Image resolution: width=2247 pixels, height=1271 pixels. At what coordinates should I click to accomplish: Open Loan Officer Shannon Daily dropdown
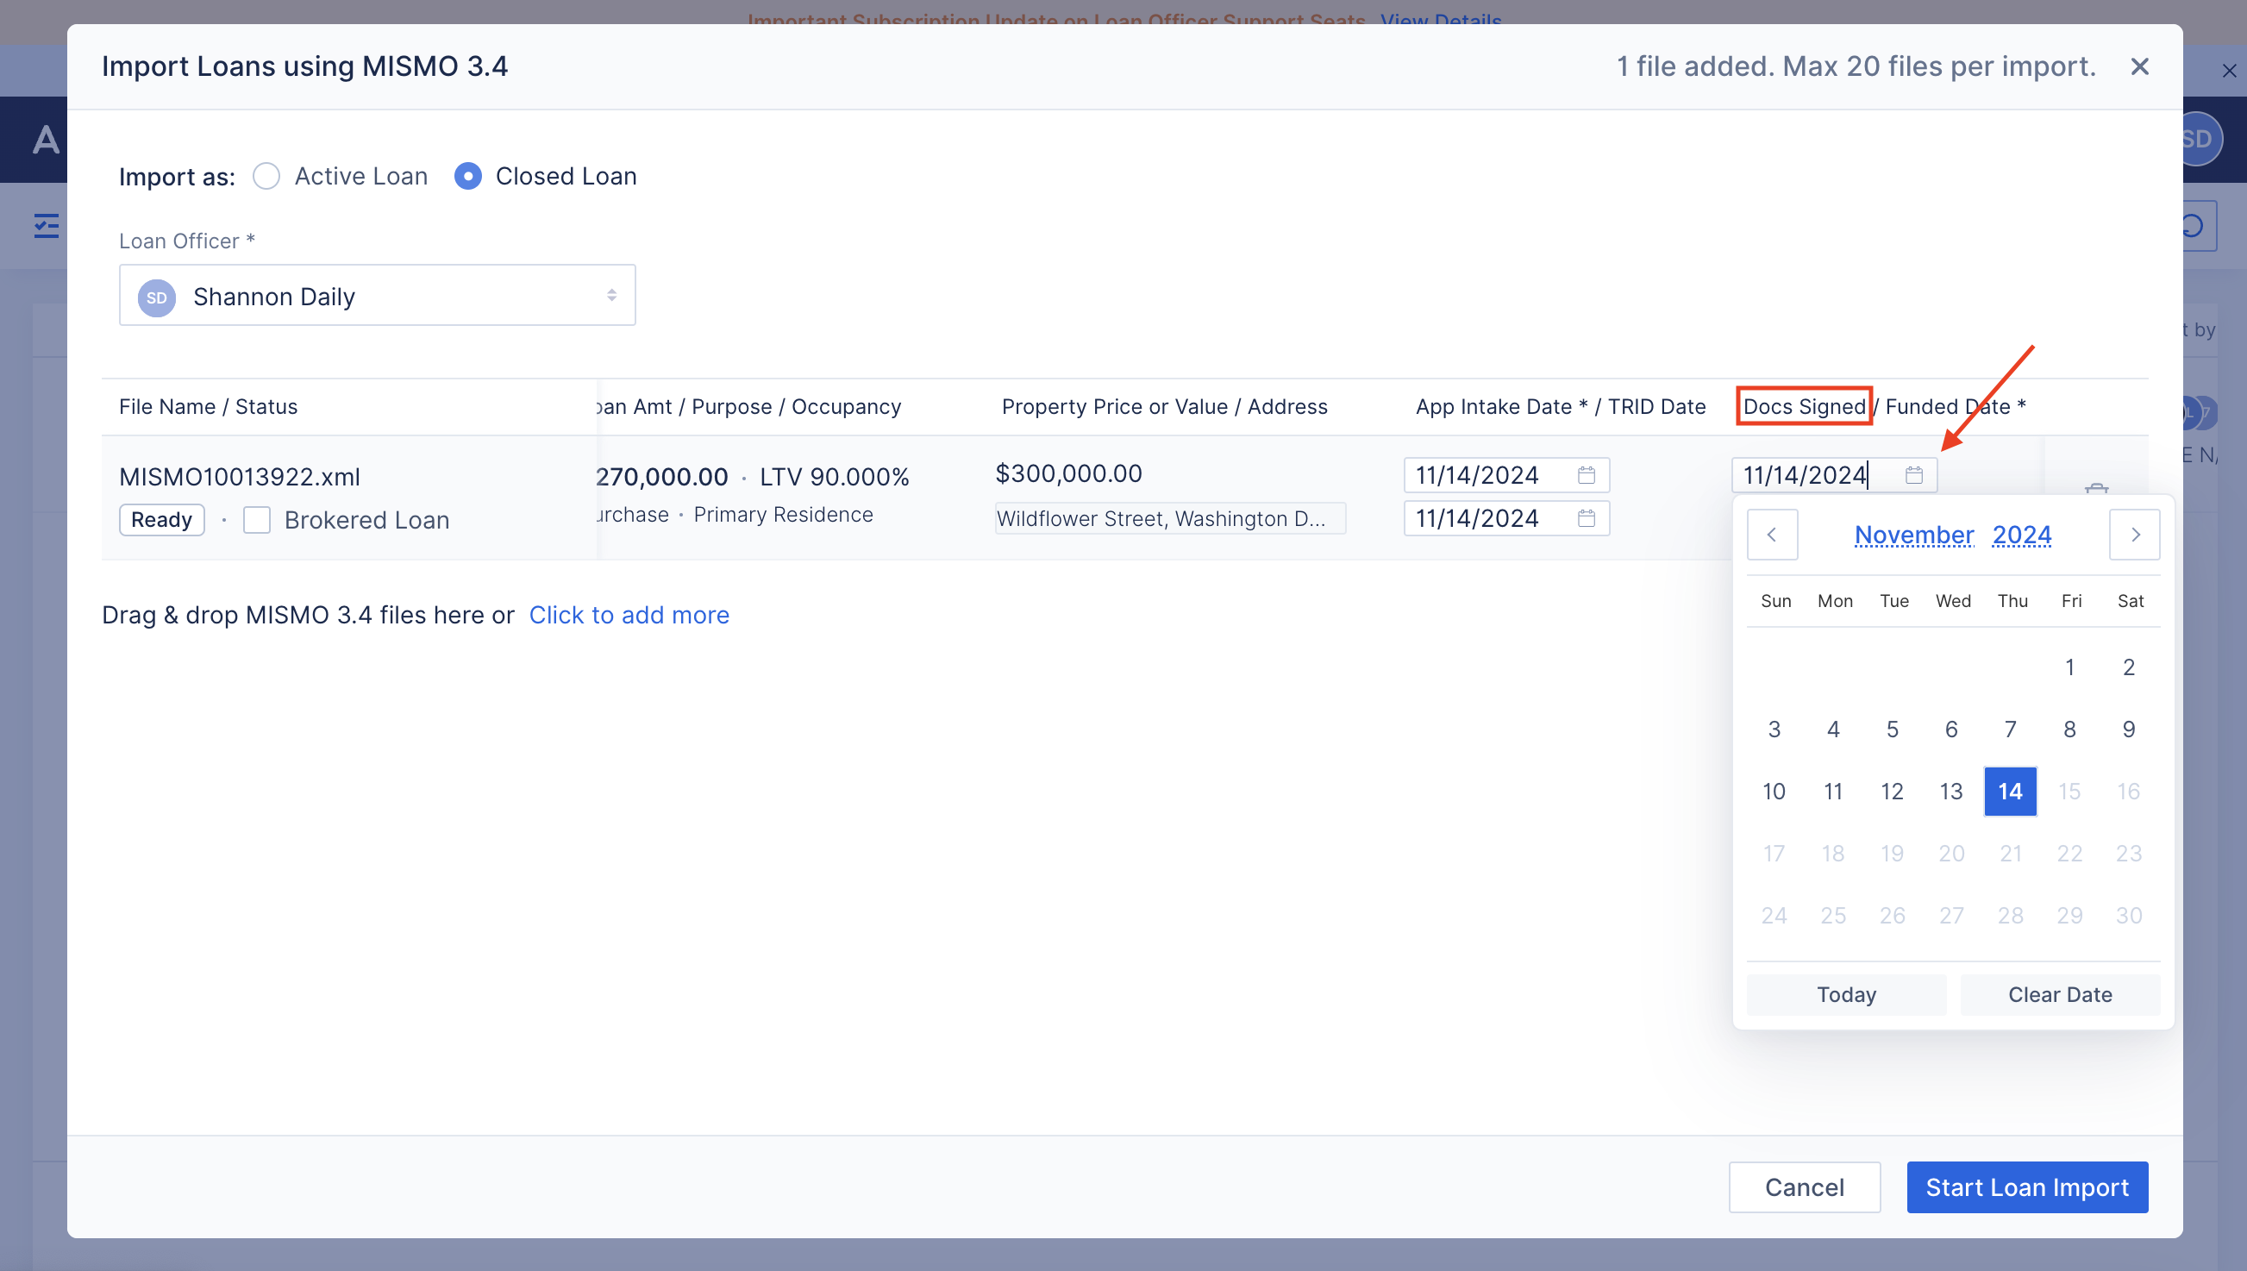pyautogui.click(x=377, y=296)
